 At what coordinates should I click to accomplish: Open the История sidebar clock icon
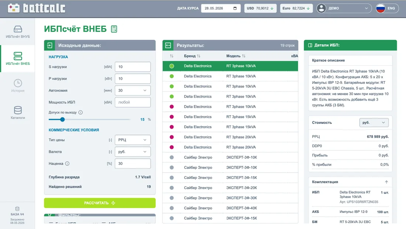[x=18, y=83]
